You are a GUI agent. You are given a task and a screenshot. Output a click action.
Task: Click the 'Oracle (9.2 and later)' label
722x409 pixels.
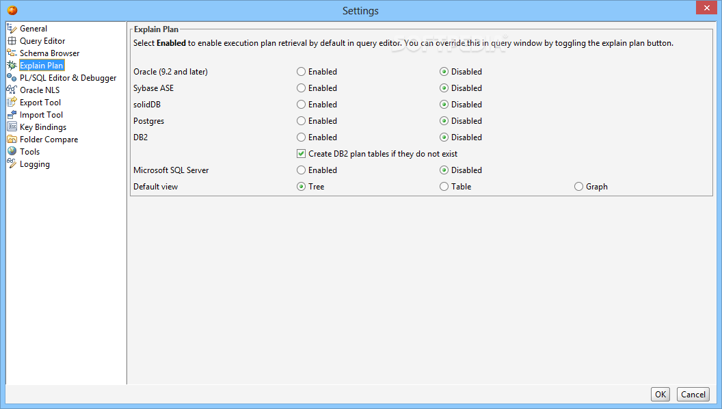tap(170, 72)
